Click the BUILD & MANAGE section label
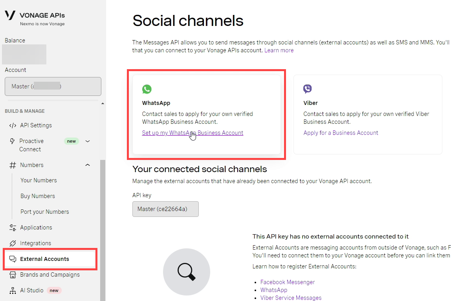The image size is (451, 301). click(25, 111)
